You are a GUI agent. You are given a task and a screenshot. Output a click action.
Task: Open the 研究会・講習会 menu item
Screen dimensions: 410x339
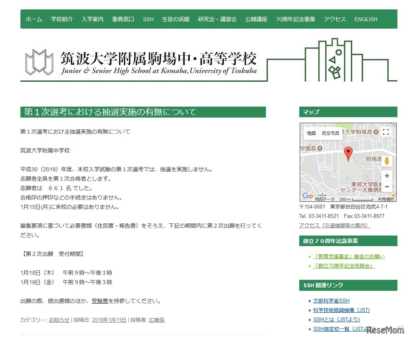(x=217, y=19)
